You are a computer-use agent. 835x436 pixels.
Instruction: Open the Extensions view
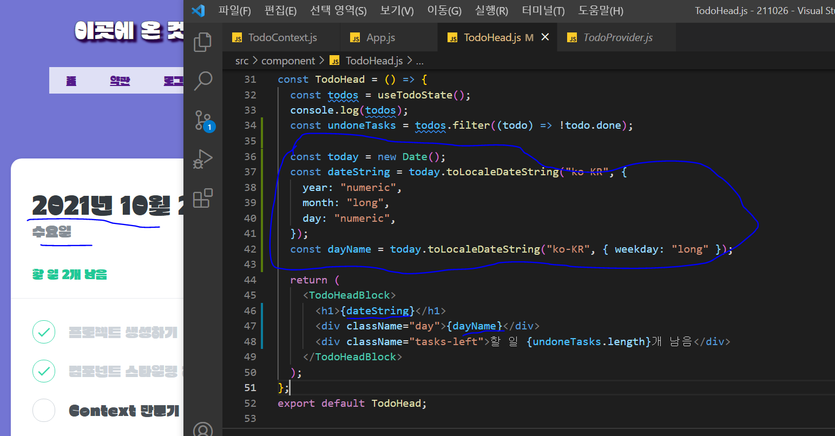coord(203,198)
